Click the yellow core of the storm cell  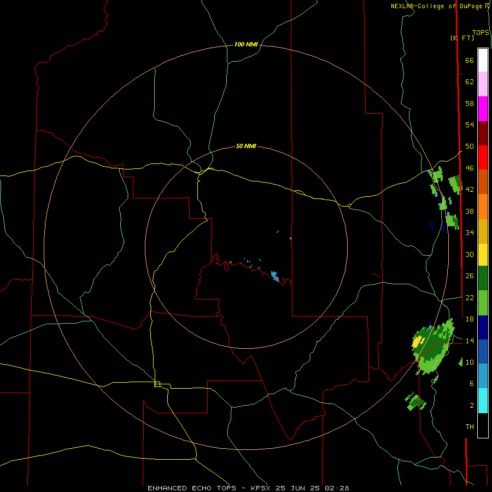tap(417, 341)
